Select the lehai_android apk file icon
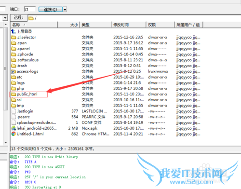 (x=13, y=128)
